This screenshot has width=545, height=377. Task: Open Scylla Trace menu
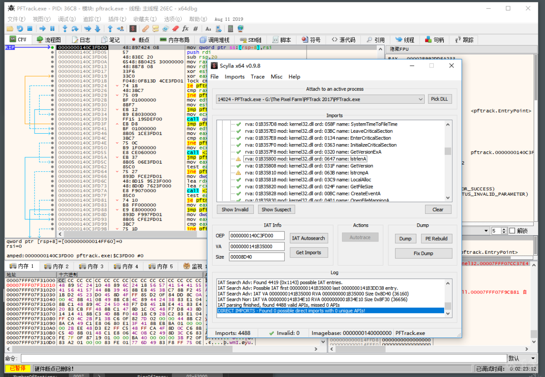258,77
